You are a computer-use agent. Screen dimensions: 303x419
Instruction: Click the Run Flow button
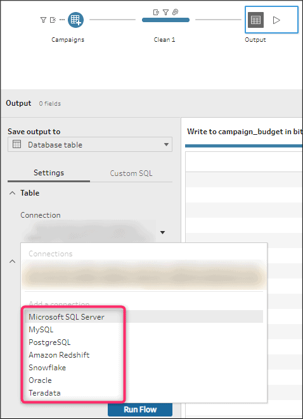(x=140, y=410)
